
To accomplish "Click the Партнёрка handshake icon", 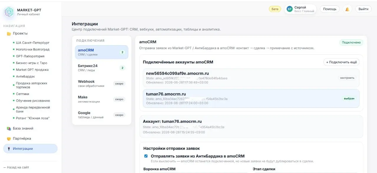I will point(9,139).
